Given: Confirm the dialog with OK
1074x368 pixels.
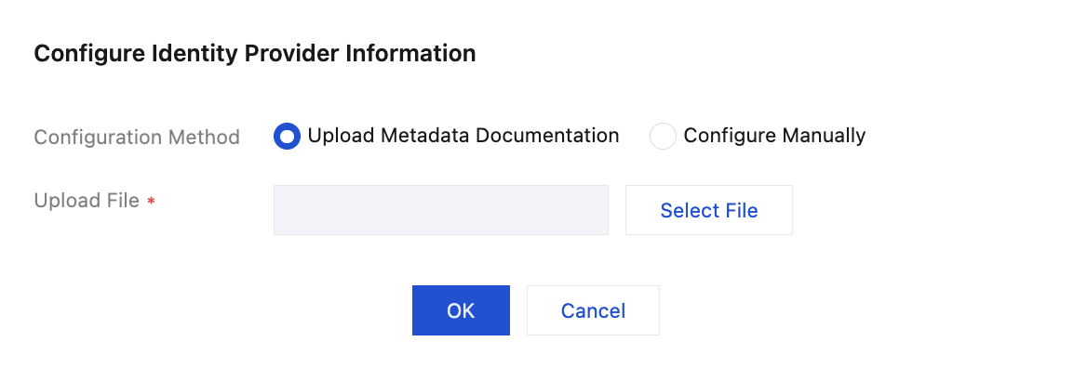Looking at the screenshot, I should tap(461, 310).
